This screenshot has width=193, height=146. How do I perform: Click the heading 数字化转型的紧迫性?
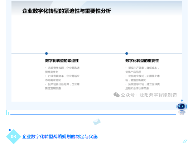(x=62, y=60)
